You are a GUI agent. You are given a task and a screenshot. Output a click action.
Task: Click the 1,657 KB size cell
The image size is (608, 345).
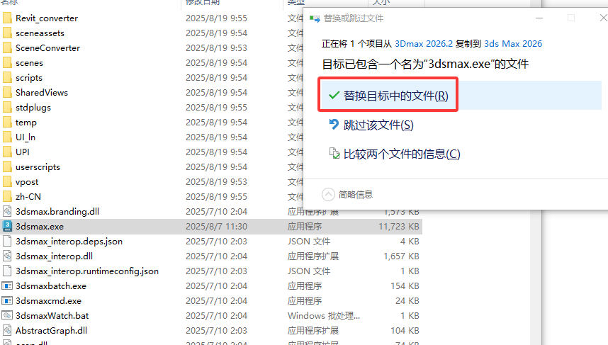pyautogui.click(x=401, y=256)
